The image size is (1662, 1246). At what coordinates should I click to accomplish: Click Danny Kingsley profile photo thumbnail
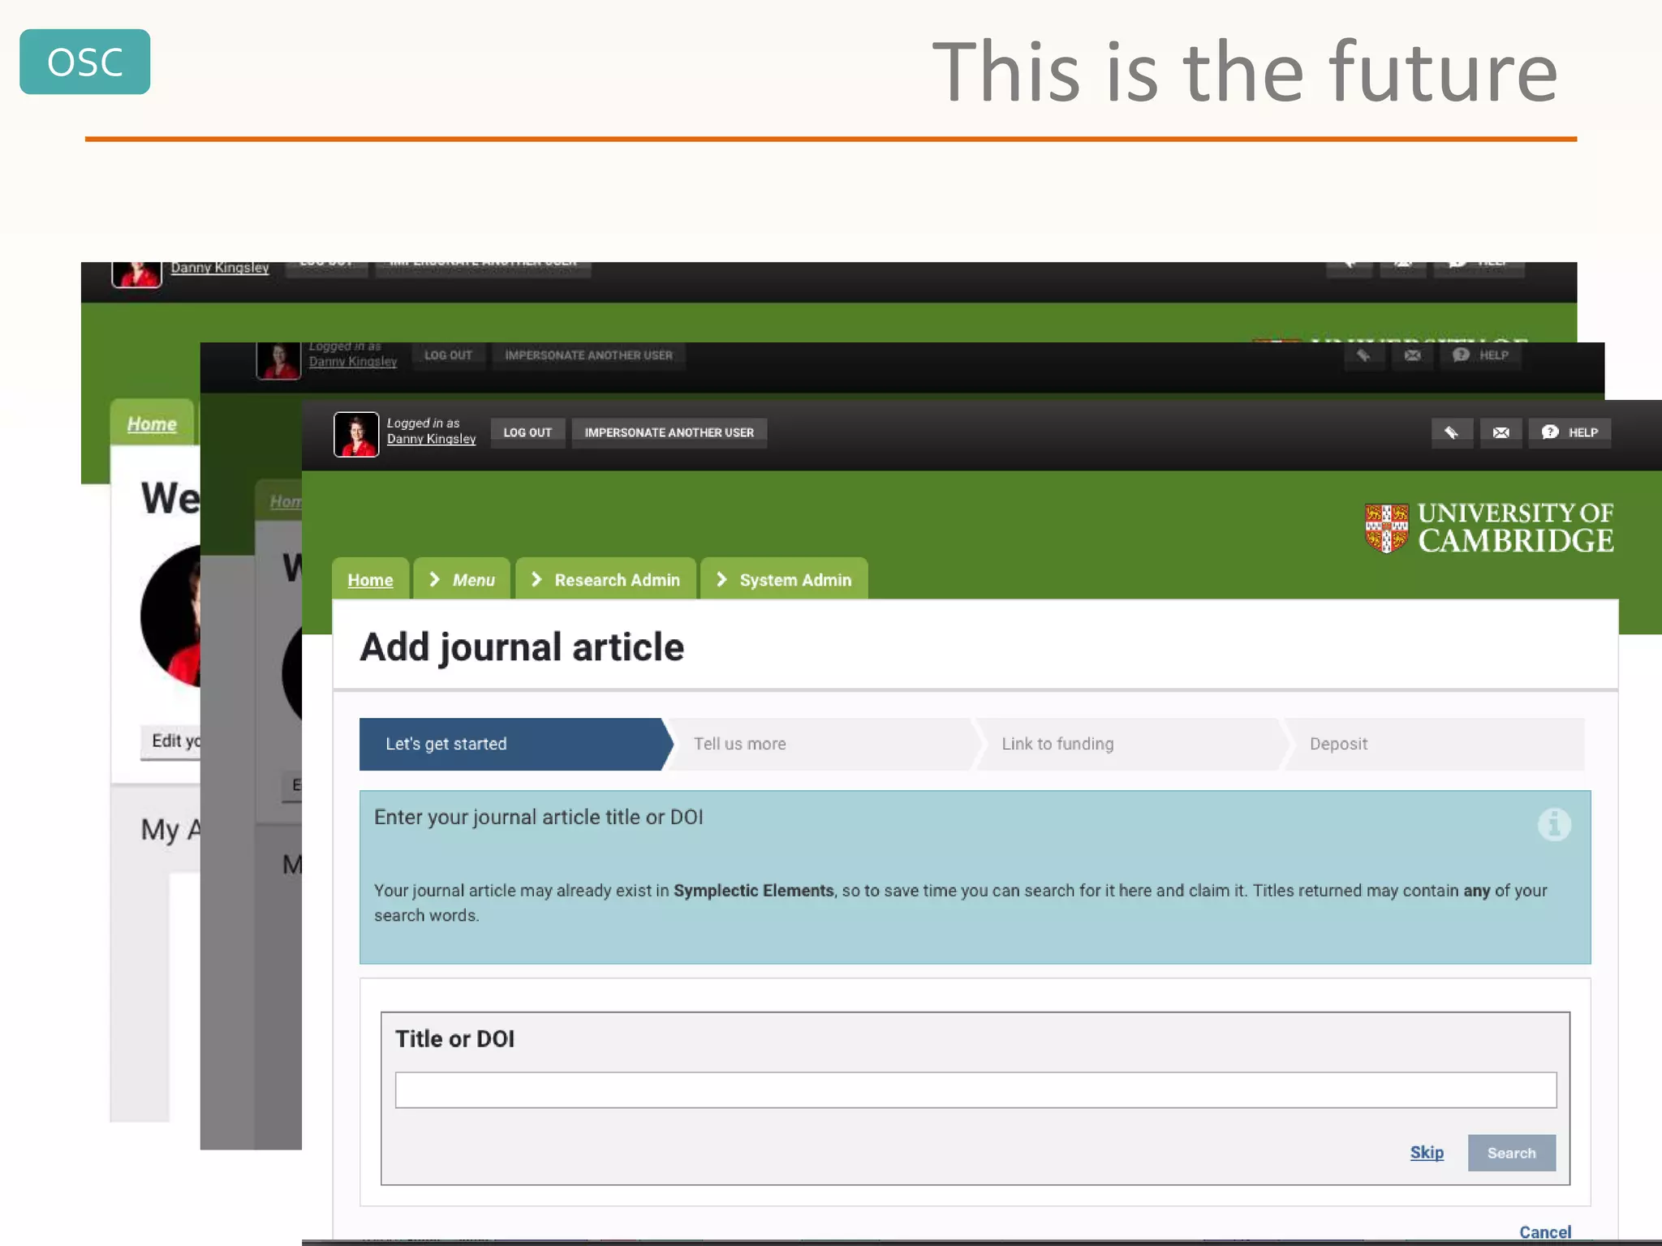point(356,434)
